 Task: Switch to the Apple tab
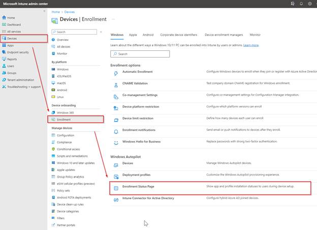tap(133, 35)
